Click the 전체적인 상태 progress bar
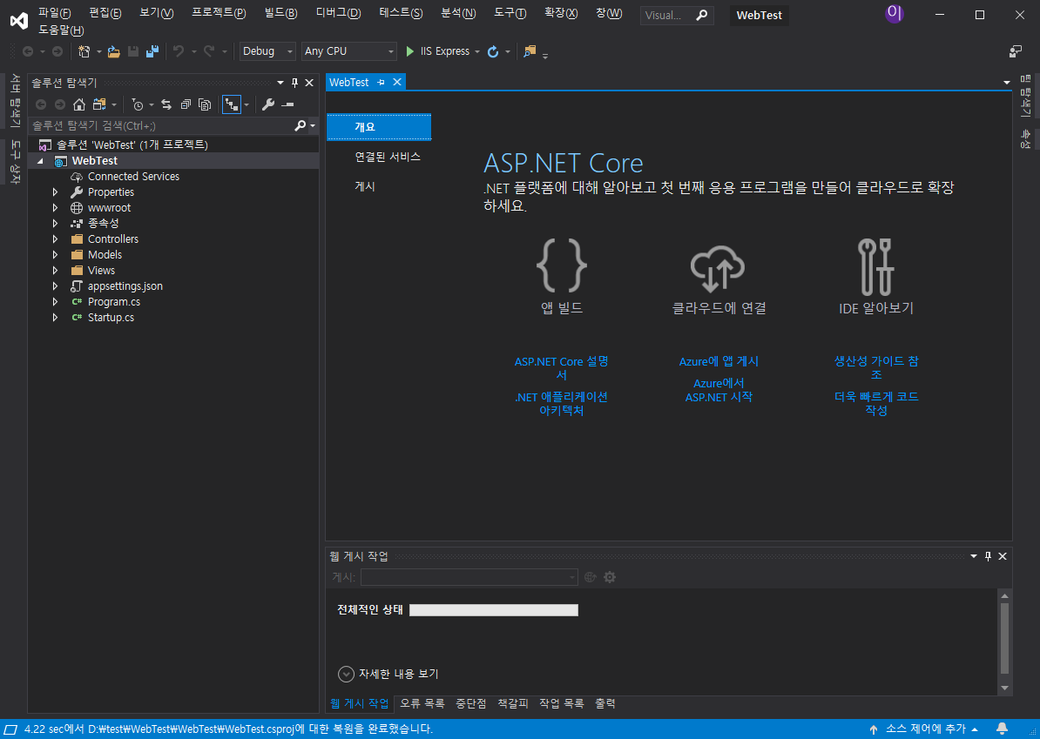This screenshot has height=739, width=1040. tap(494, 610)
